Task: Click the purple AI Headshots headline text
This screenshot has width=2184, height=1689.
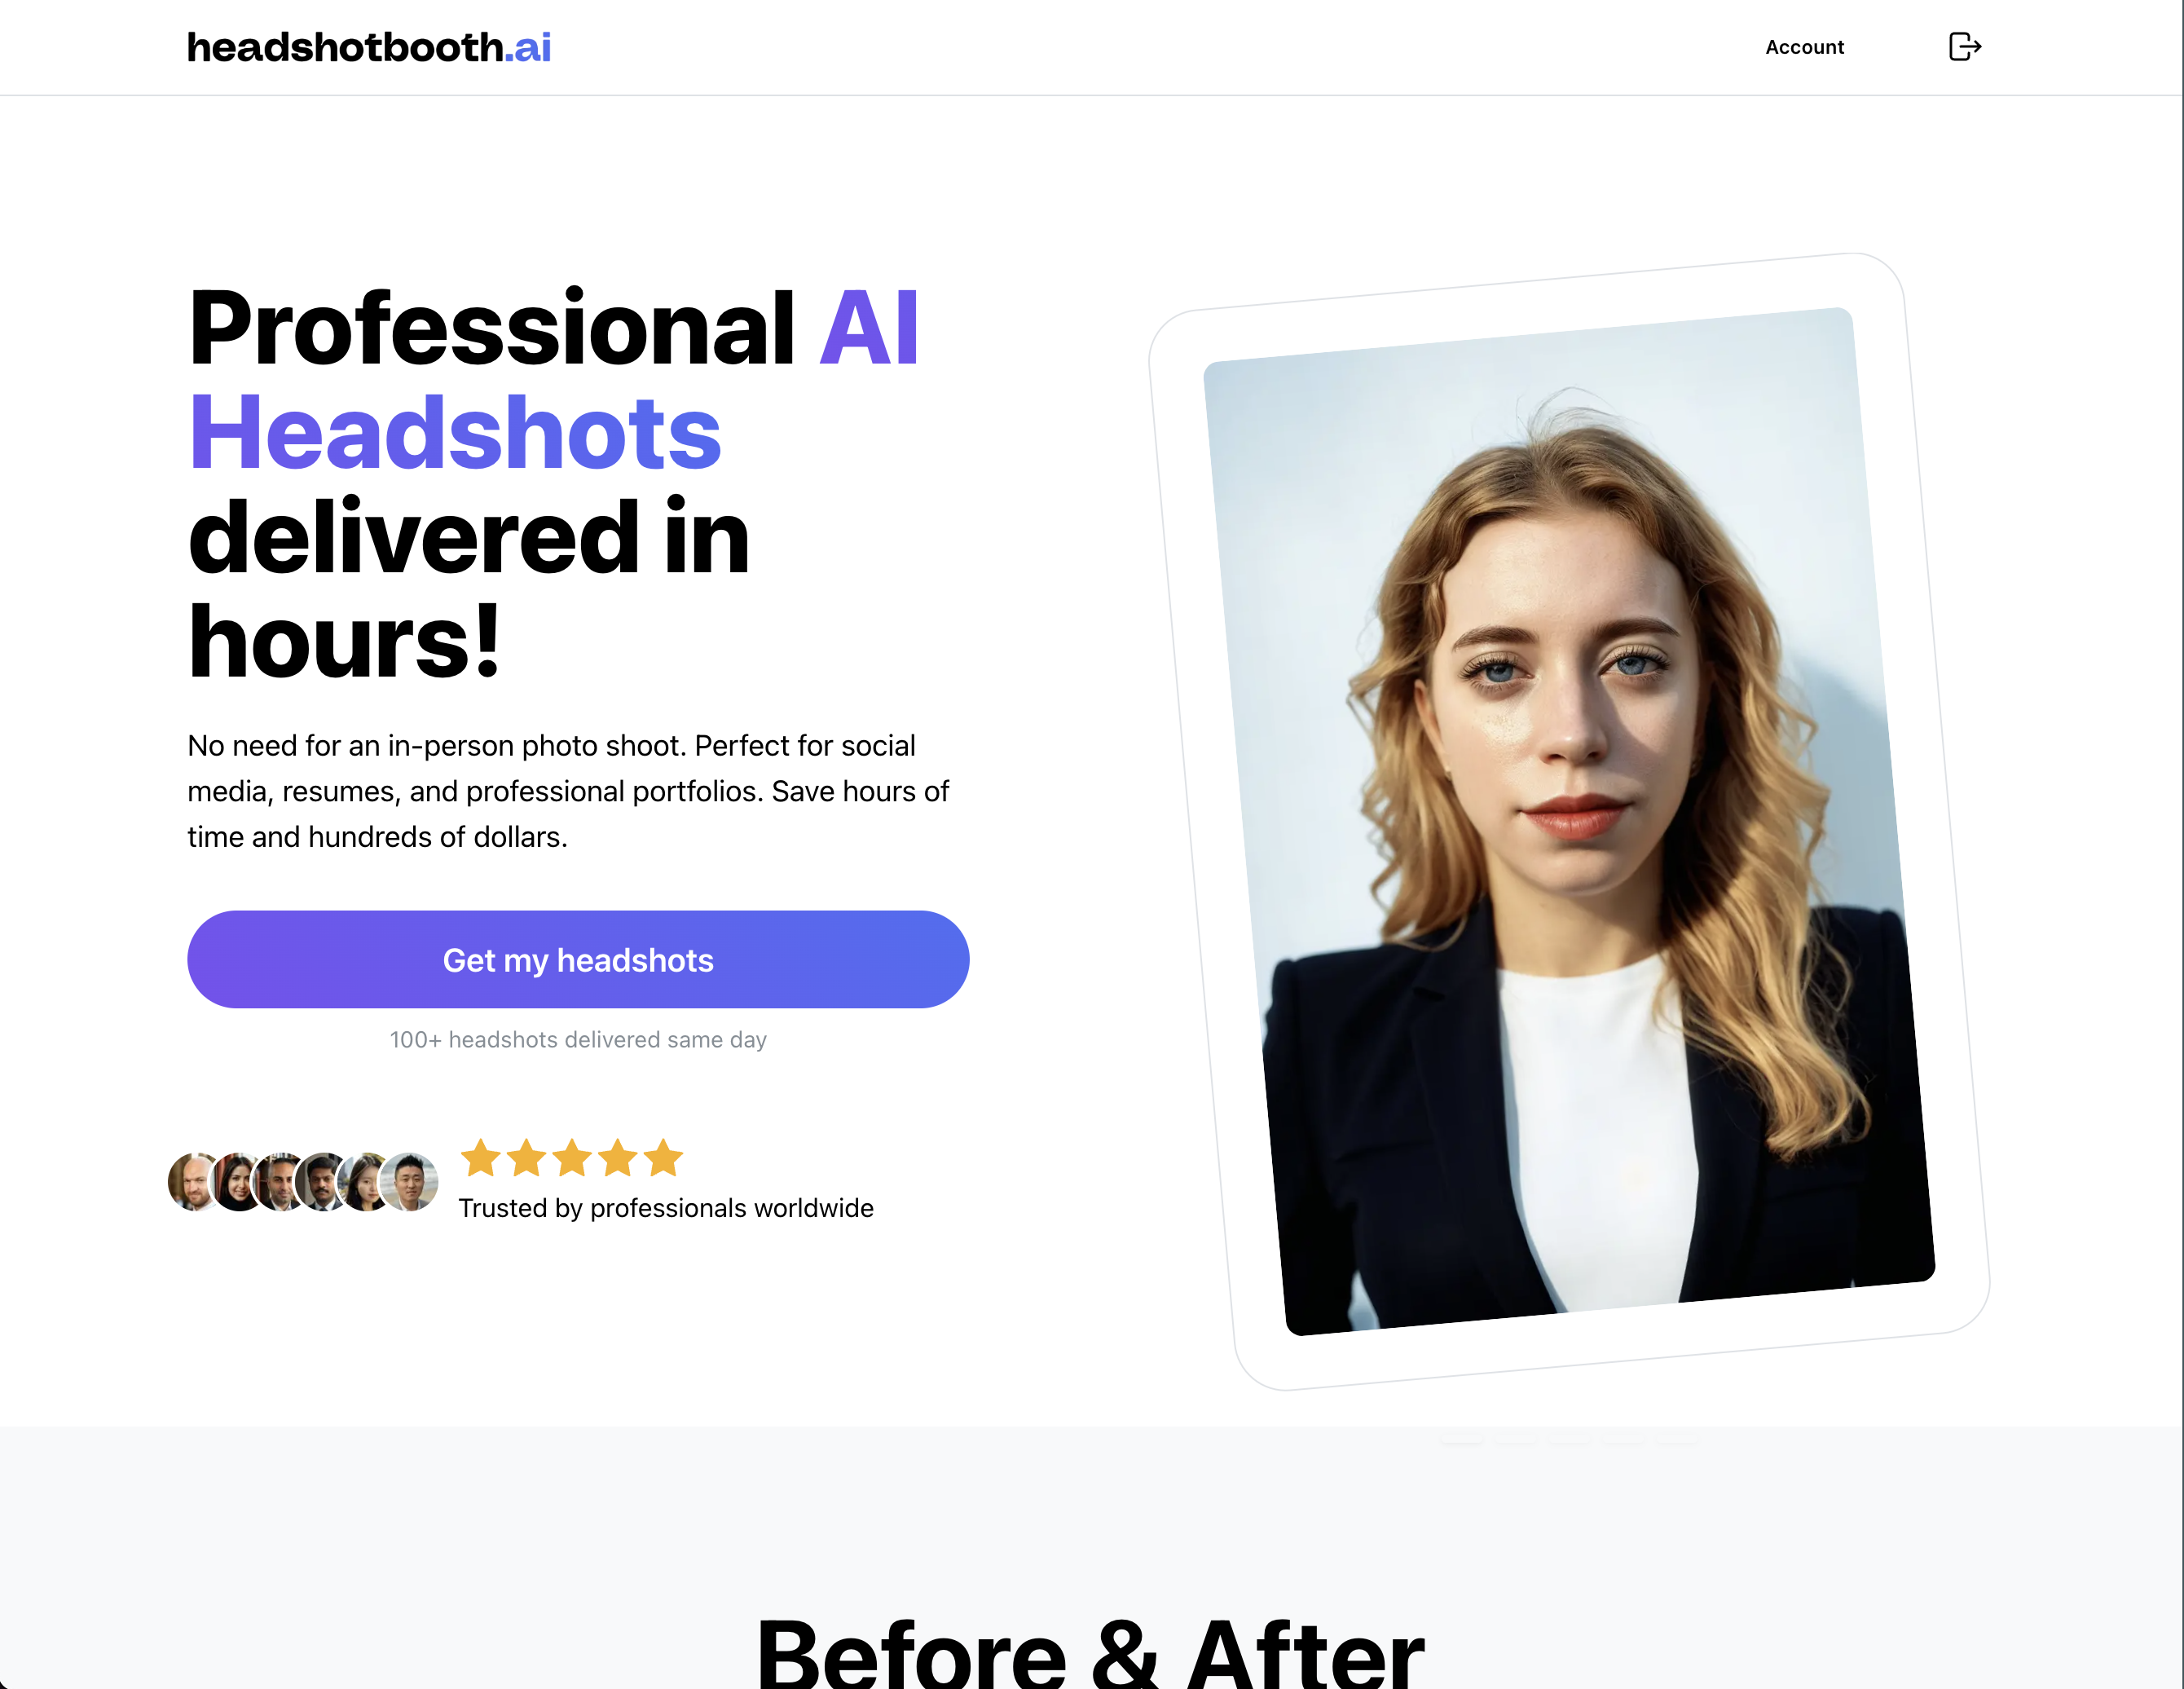Action: coord(553,380)
